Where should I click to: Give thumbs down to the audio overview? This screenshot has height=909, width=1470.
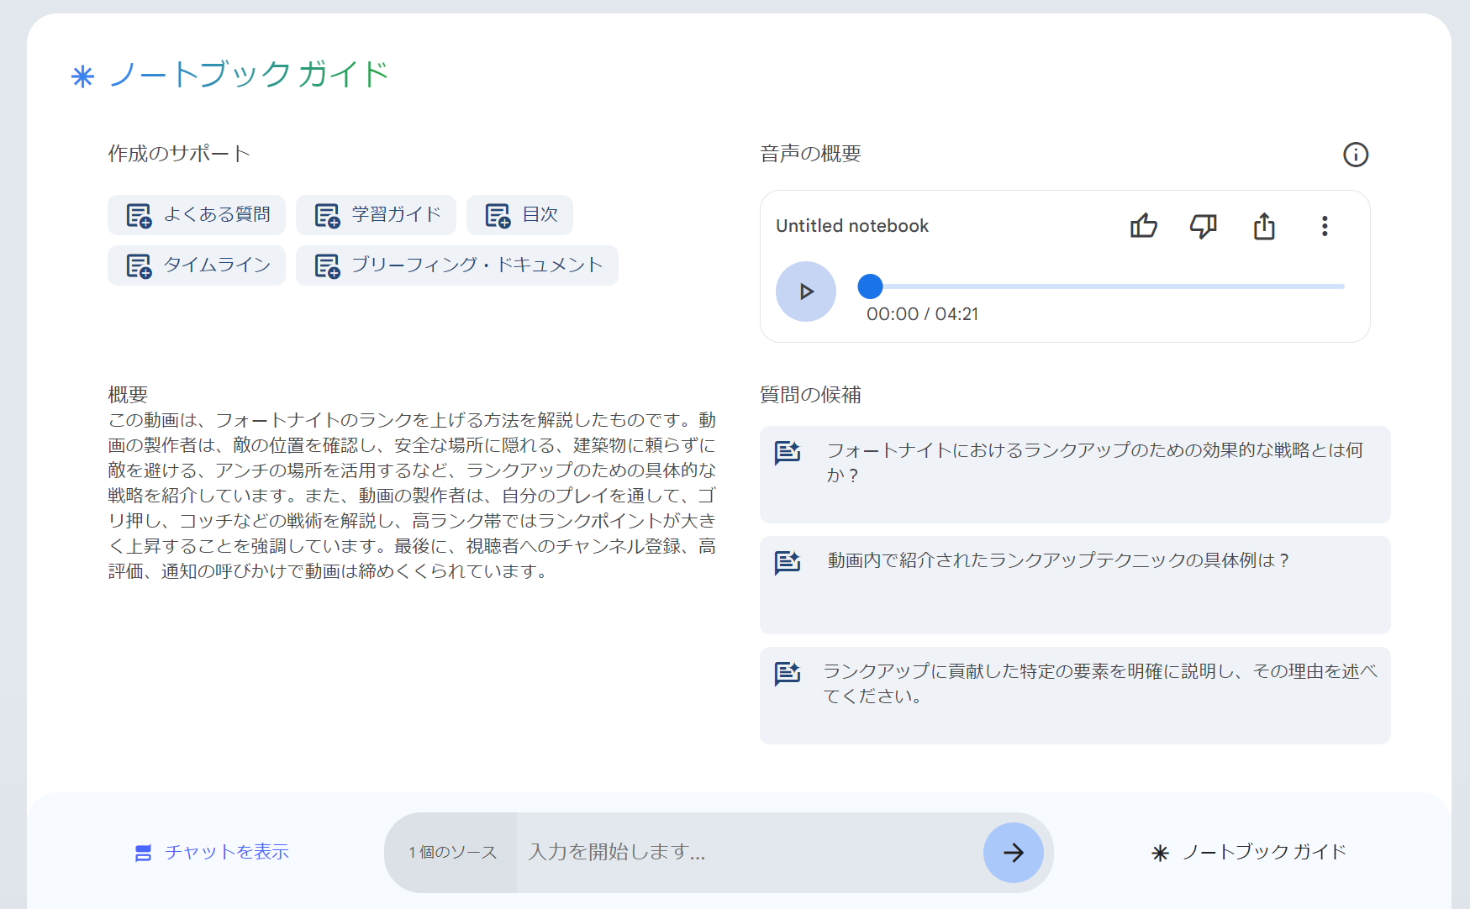[x=1204, y=226]
